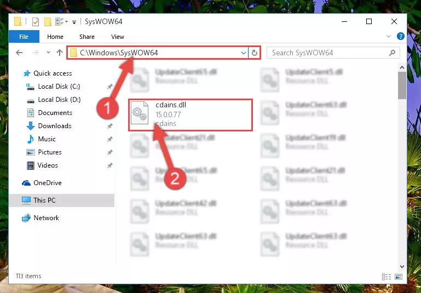This screenshot has height=293, width=421.
Task: Switch to the View ribbon tab
Action: click(118, 37)
